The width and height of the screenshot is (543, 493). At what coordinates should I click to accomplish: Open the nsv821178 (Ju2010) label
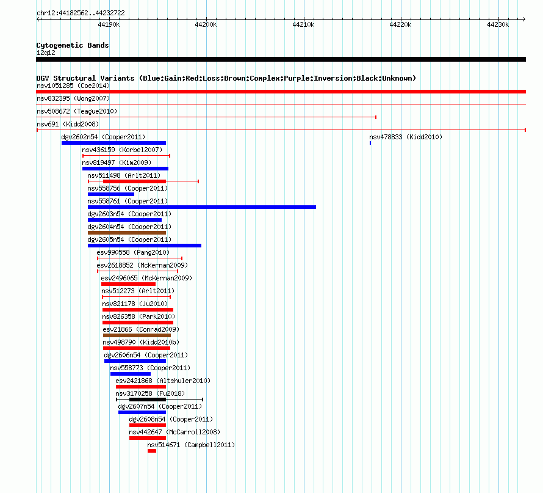point(135,304)
